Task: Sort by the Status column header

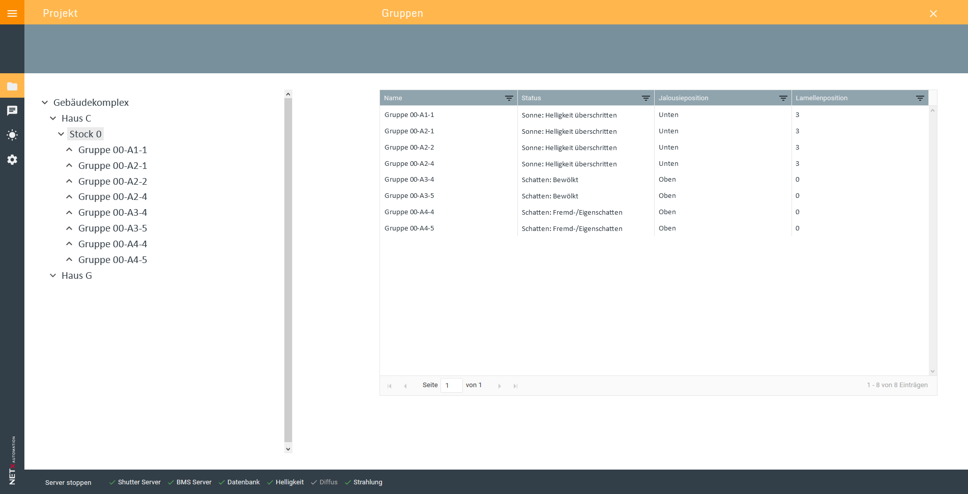Action: (x=531, y=98)
